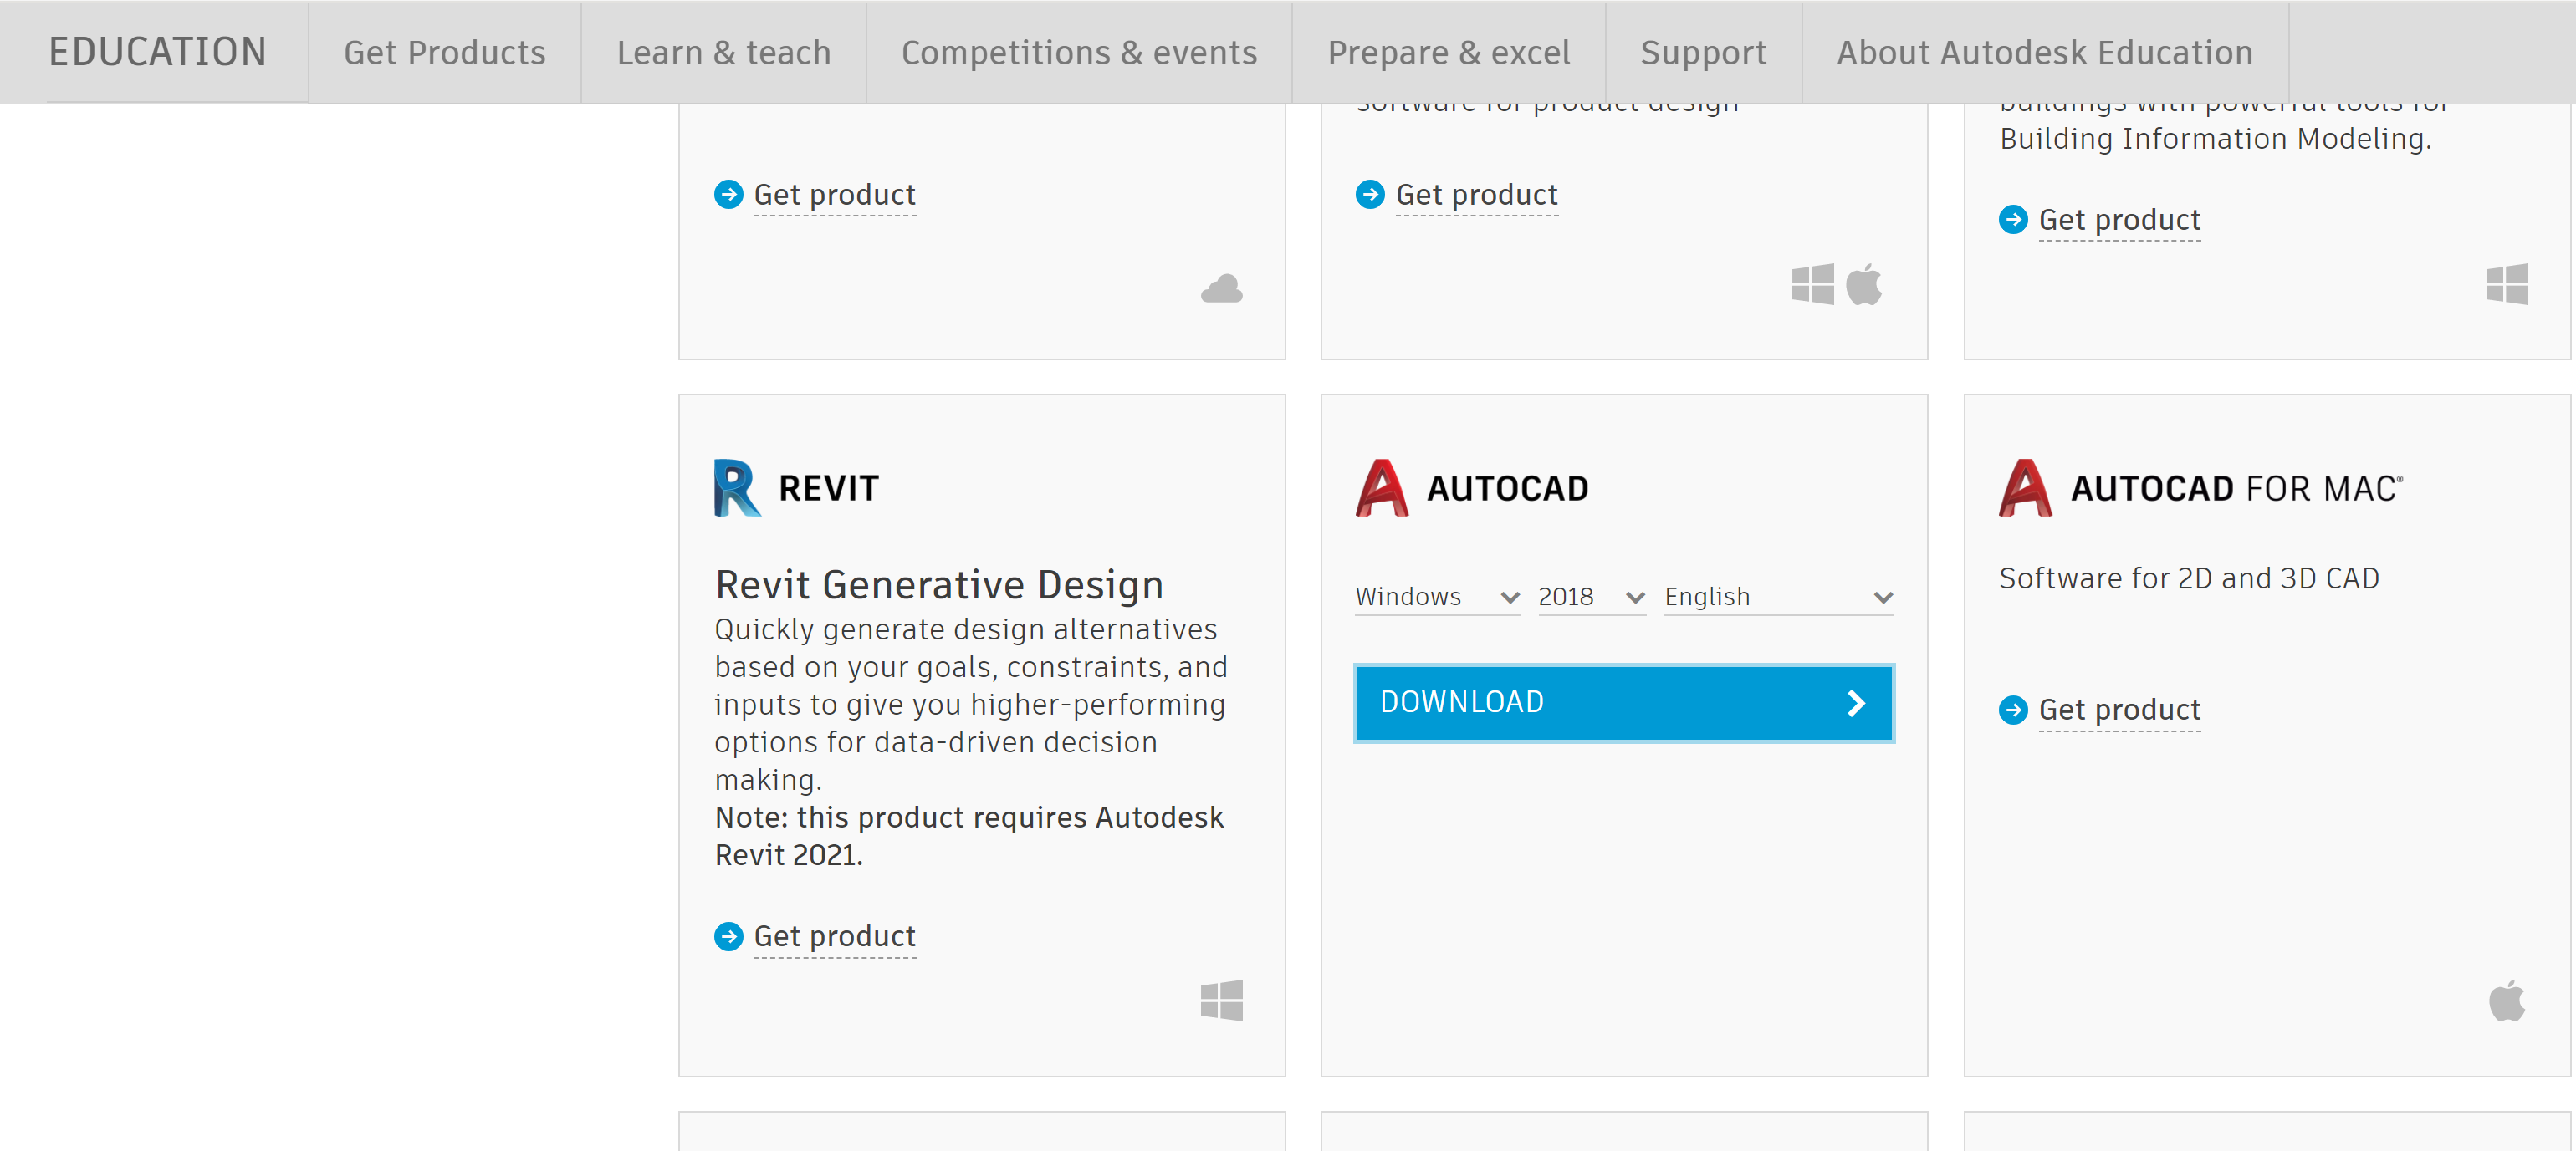
Task: Open the Get Products menu
Action: tap(444, 52)
